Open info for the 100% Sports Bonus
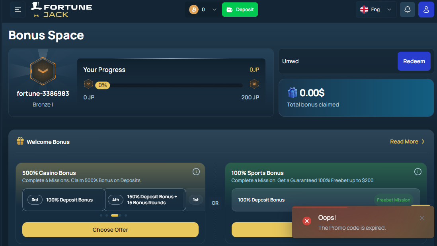The image size is (437, 246). tap(418, 172)
